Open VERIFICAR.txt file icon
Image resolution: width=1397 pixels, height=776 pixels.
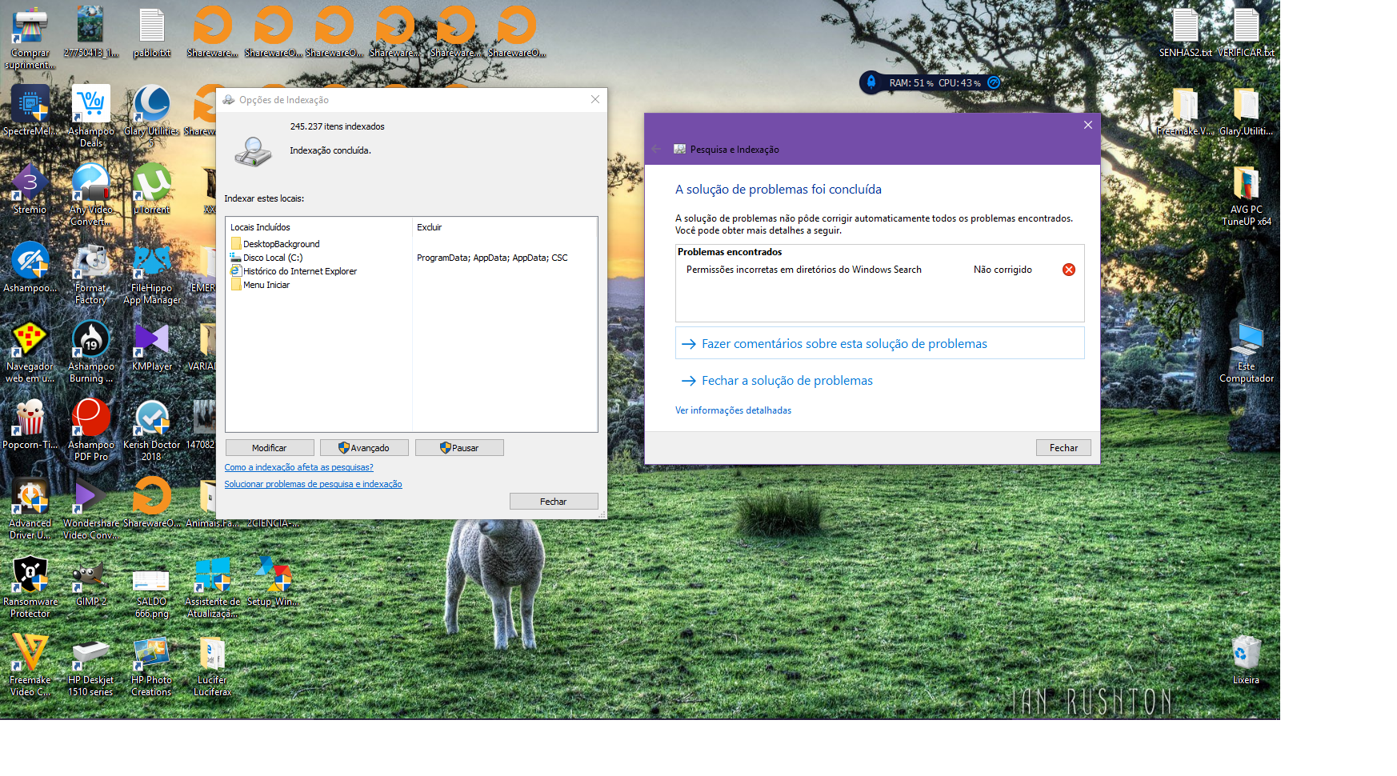(x=1246, y=32)
